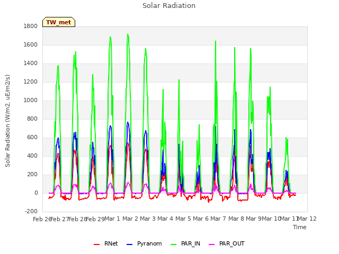This screenshot has width=339, height=254.
Task: Click the Solar Radiation y-axis title
Action: [x=7, y=121]
